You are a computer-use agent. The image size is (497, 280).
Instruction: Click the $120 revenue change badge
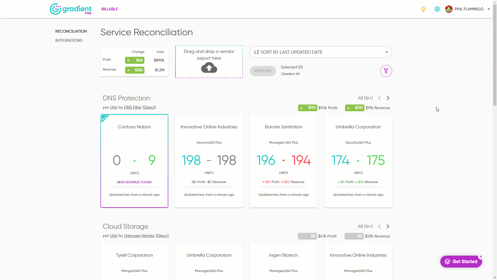[135, 70]
